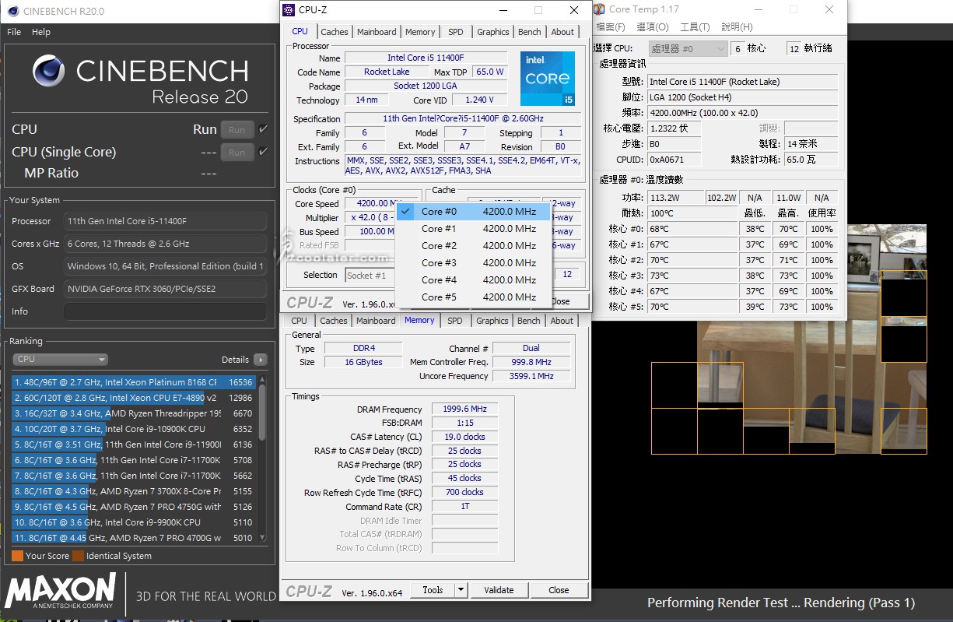
Task: Switch to Caches tab in CPU-Z processor window
Action: [335, 32]
